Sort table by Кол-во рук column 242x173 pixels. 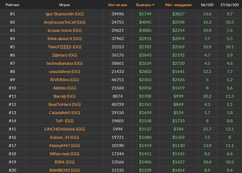(x=118, y=5)
